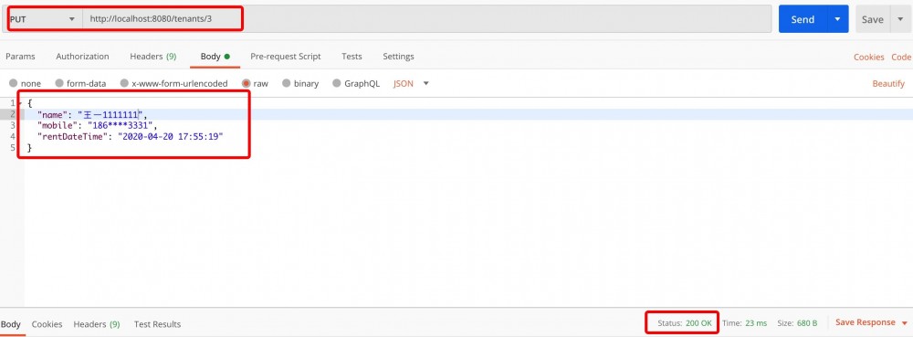Open Save Response dropdown arrow
913x337 pixels.
coord(904,323)
